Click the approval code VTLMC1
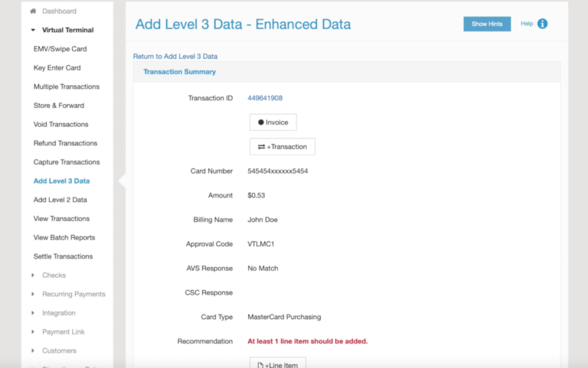This screenshot has width=588, height=368. (x=261, y=244)
